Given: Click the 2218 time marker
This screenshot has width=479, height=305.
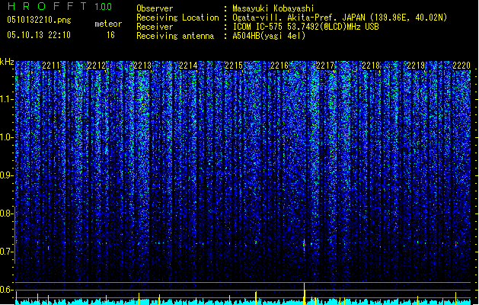Looking at the screenshot, I should pyautogui.click(x=371, y=66).
